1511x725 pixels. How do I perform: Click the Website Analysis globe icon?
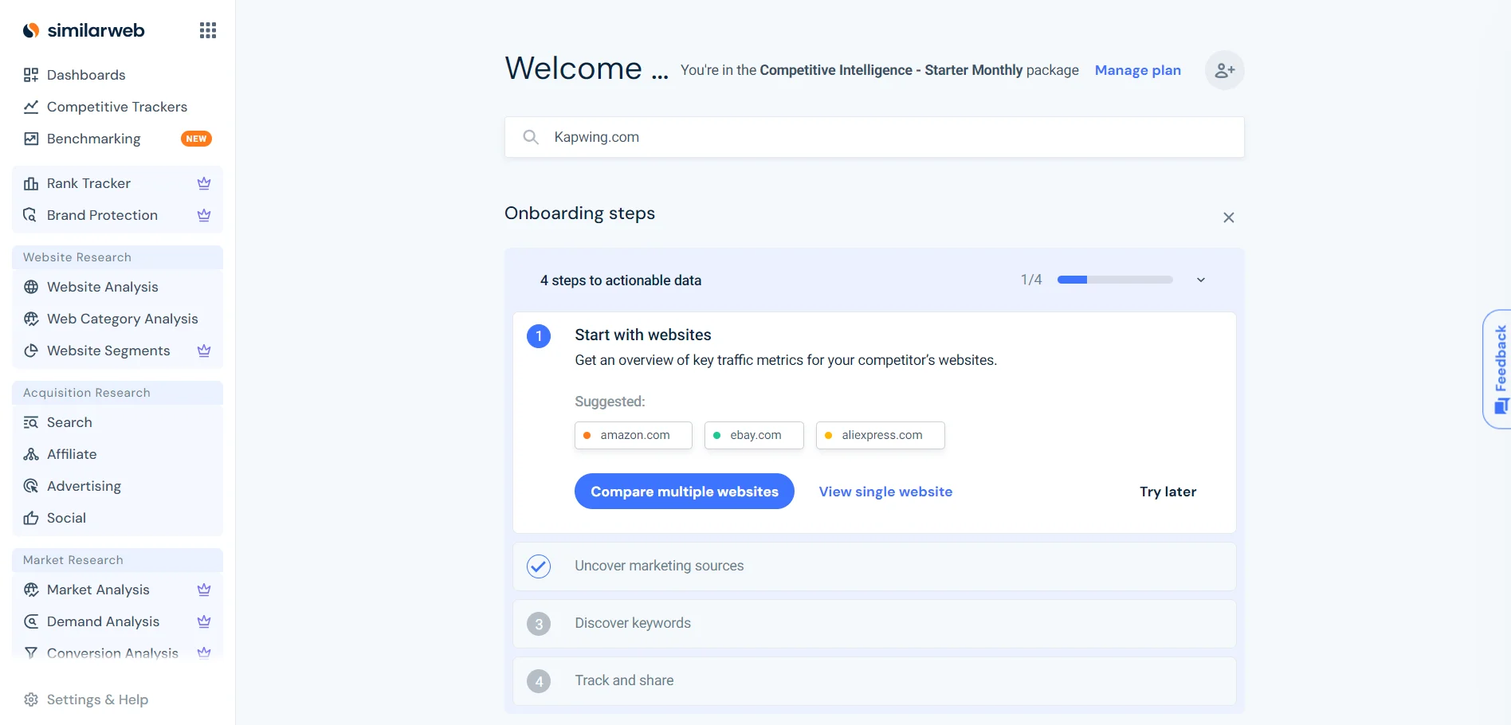[31, 287]
